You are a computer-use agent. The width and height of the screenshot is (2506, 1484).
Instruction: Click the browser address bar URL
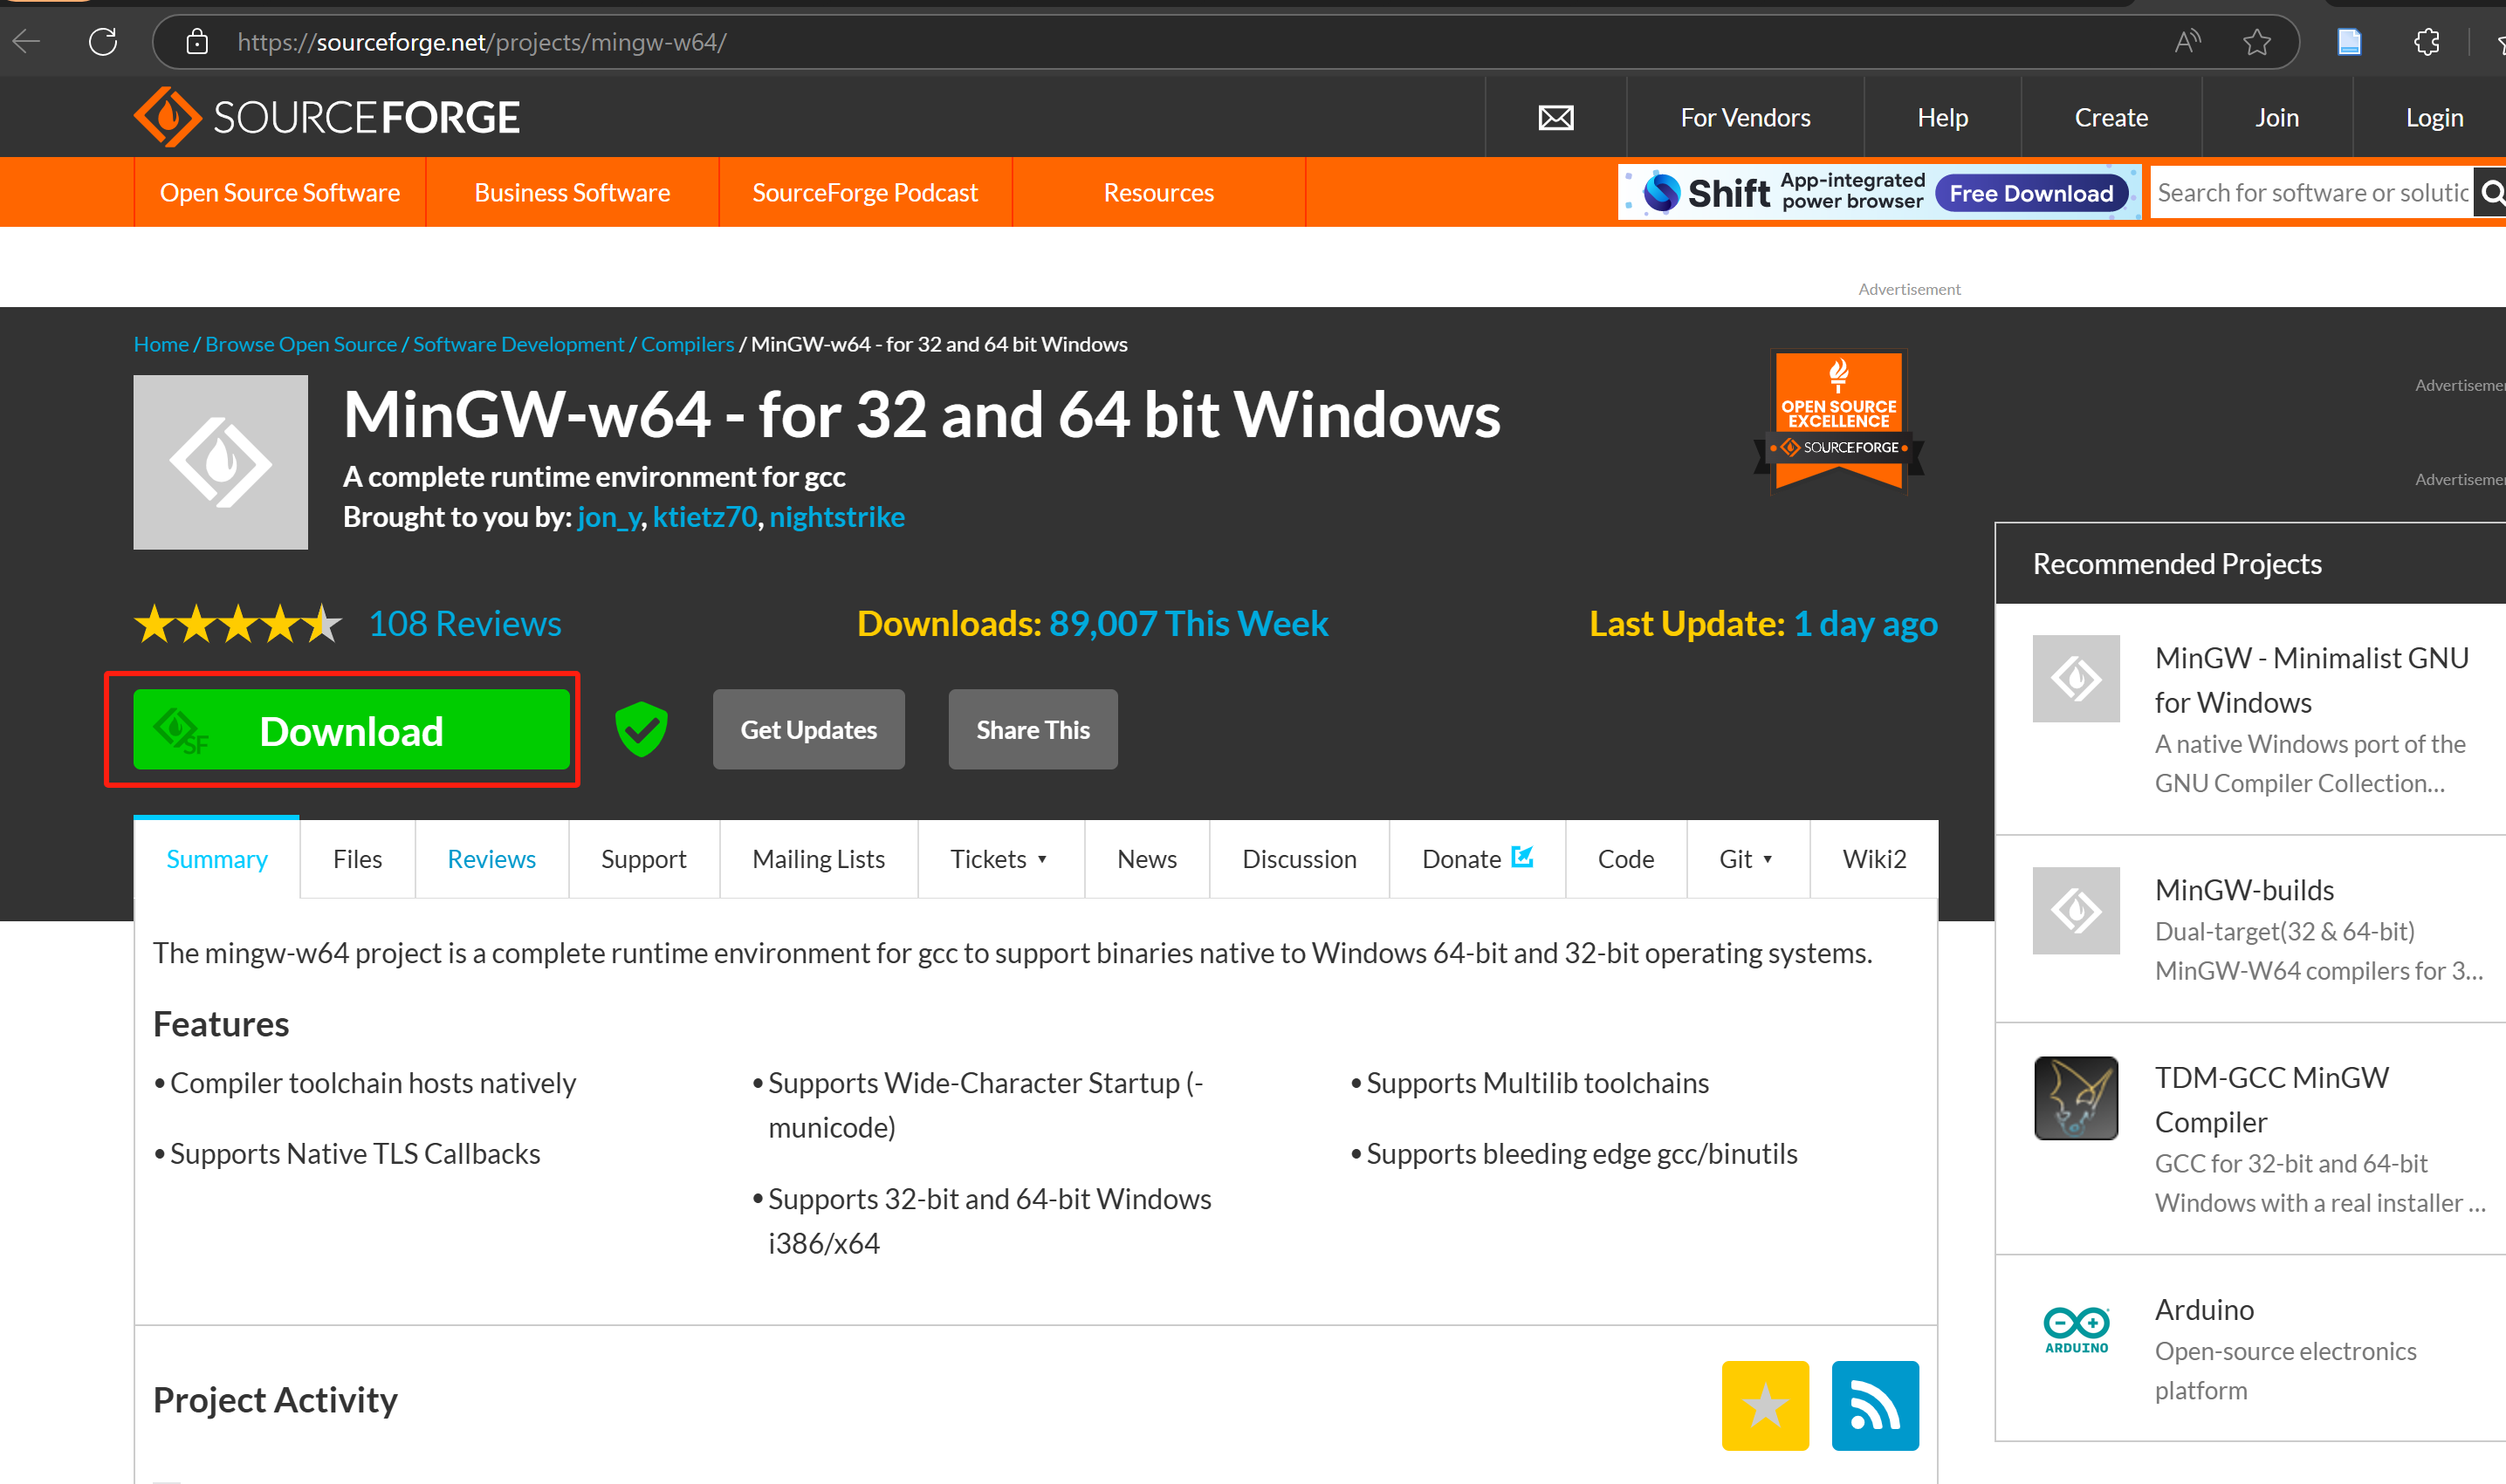[481, 42]
